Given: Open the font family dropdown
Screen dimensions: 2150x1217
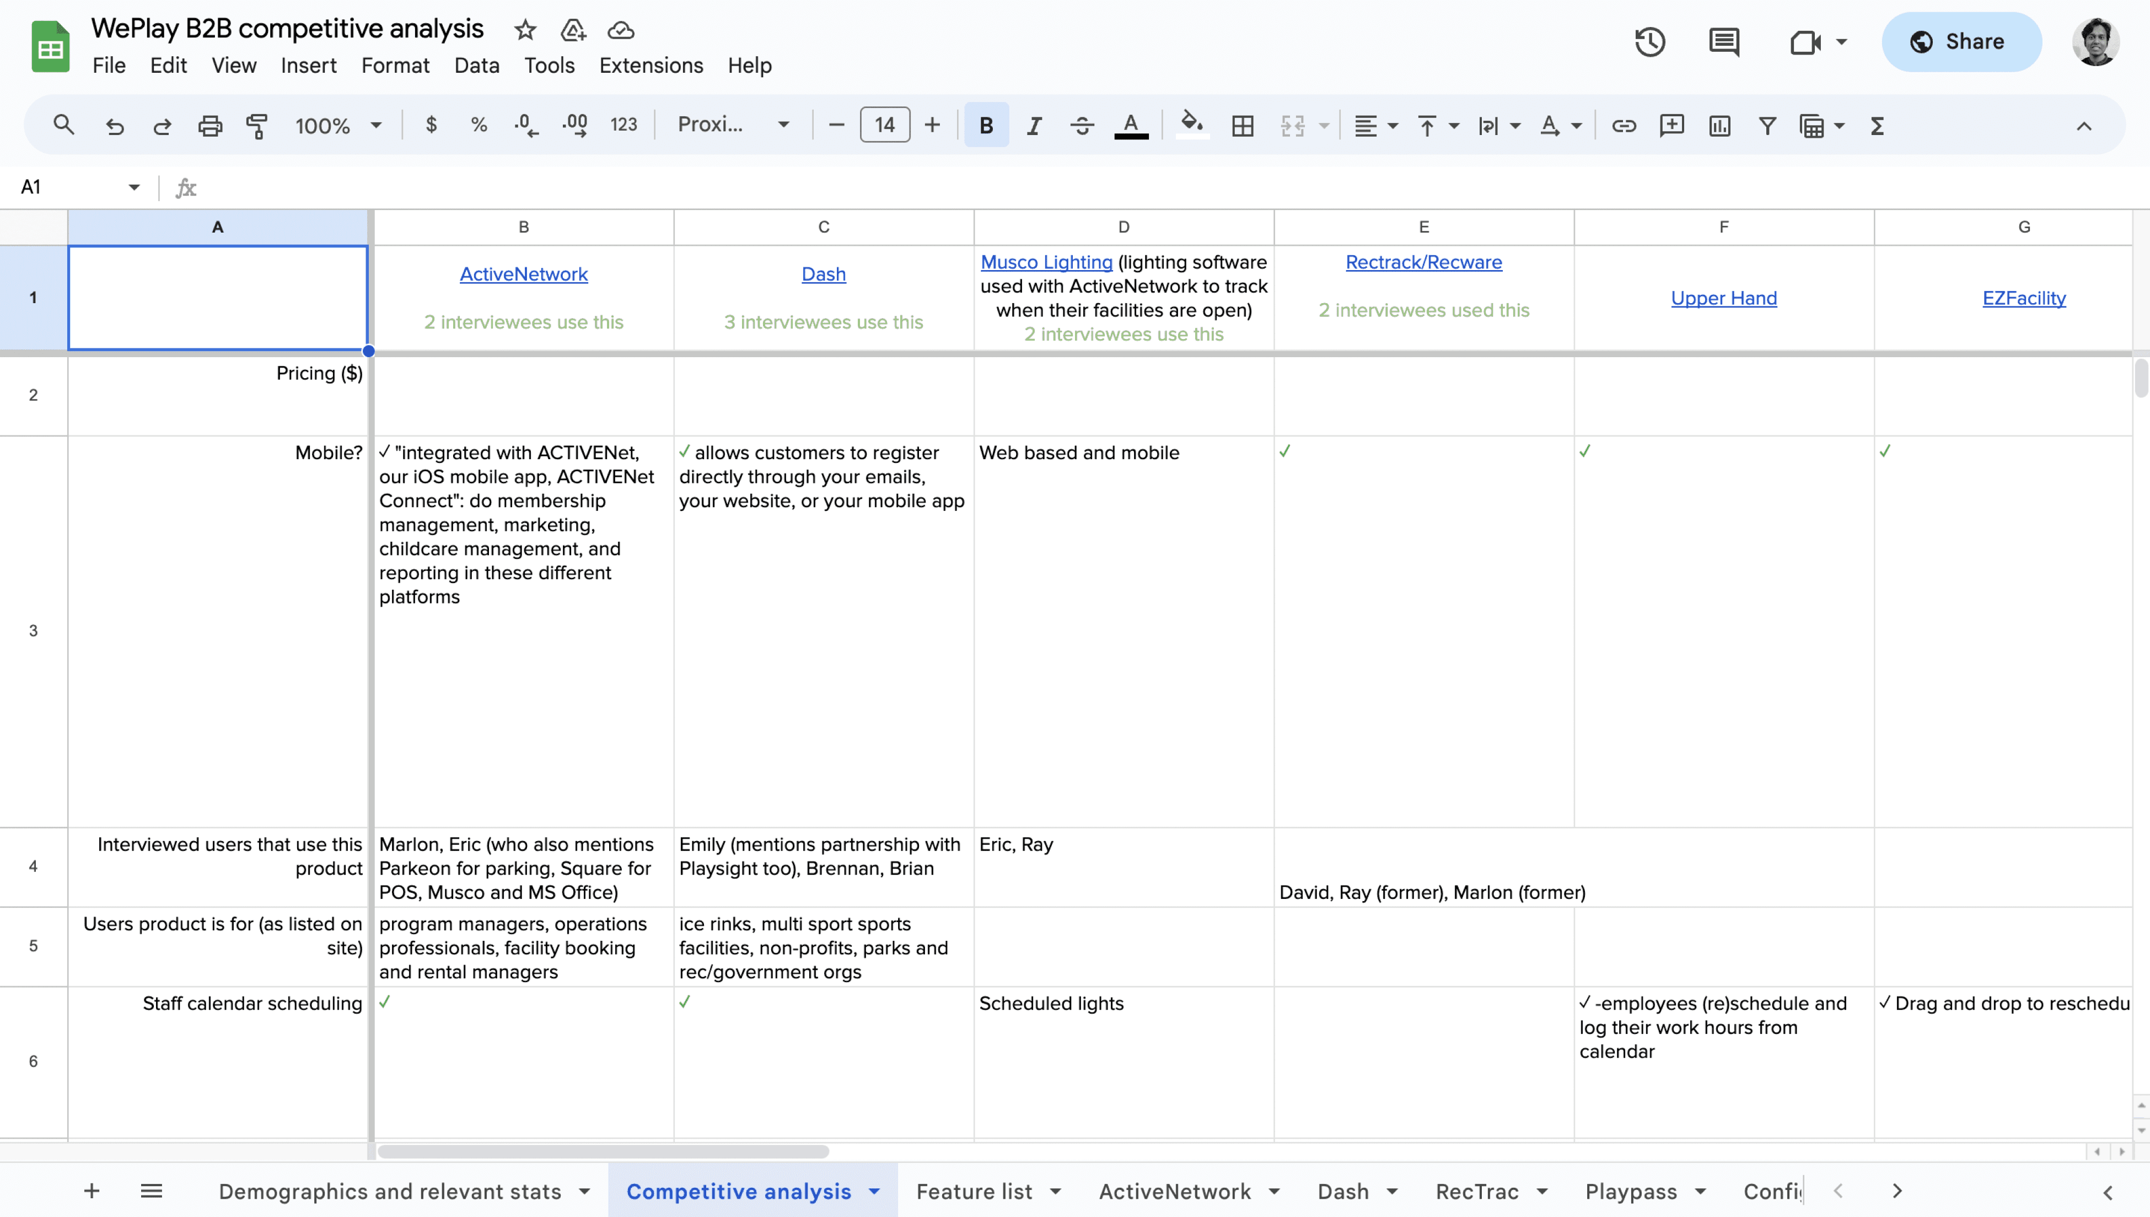Looking at the screenshot, I should coord(733,125).
